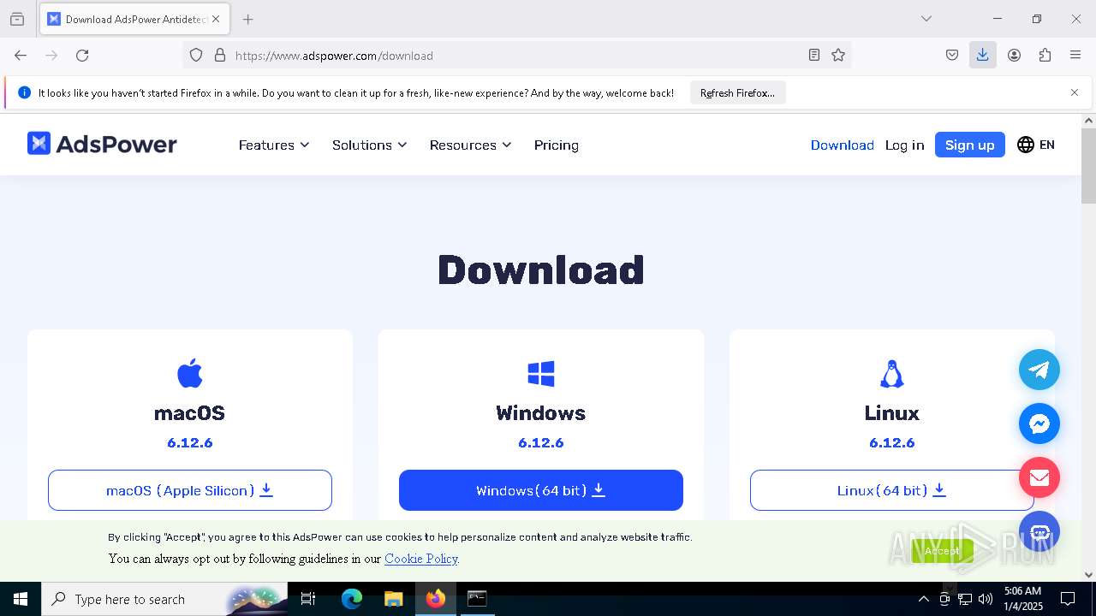The width and height of the screenshot is (1096, 616).
Task: Download Windows (64 bit) version
Action: 541,490
